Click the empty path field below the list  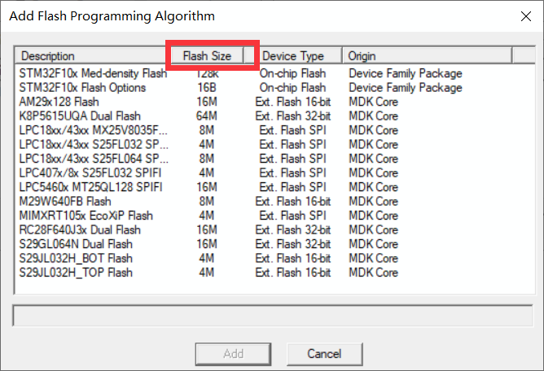[x=273, y=316]
